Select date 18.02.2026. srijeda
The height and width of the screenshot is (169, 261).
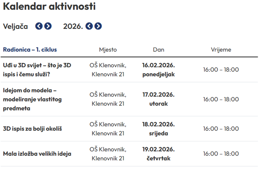click(158, 129)
